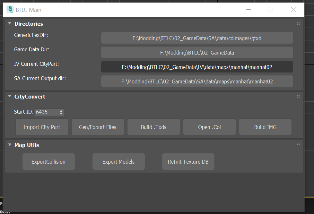Open the .Col file via Open .Col
This screenshot has height=214, width=314.
pos(209,127)
